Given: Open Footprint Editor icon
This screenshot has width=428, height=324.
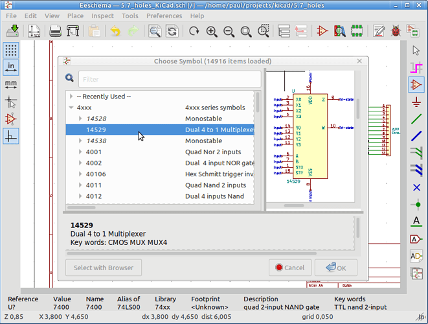Looking at the screenshot, I should tap(357, 30).
